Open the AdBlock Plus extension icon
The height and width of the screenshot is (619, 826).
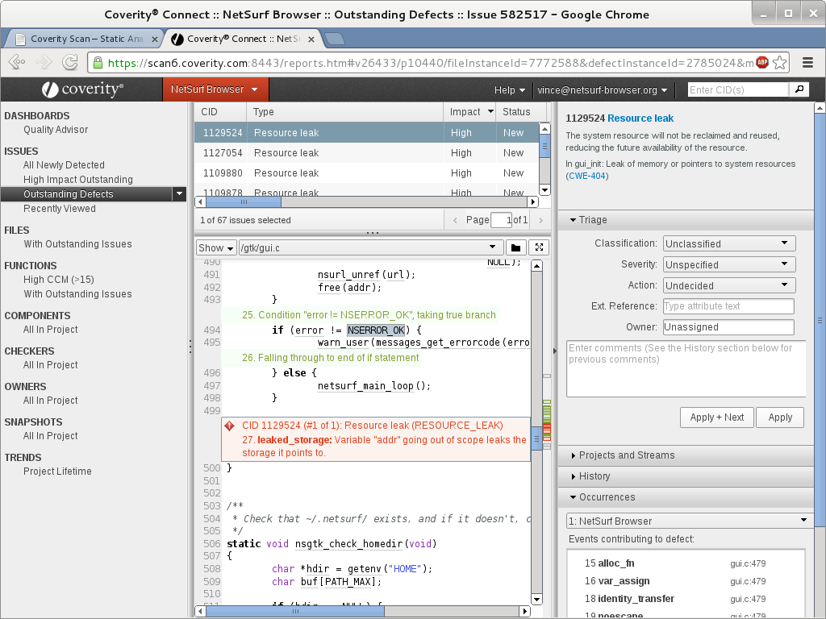pyautogui.click(x=761, y=63)
